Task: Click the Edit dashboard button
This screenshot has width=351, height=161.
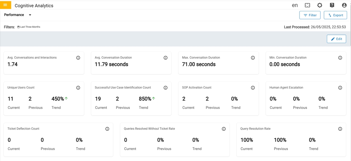Action: [337, 39]
